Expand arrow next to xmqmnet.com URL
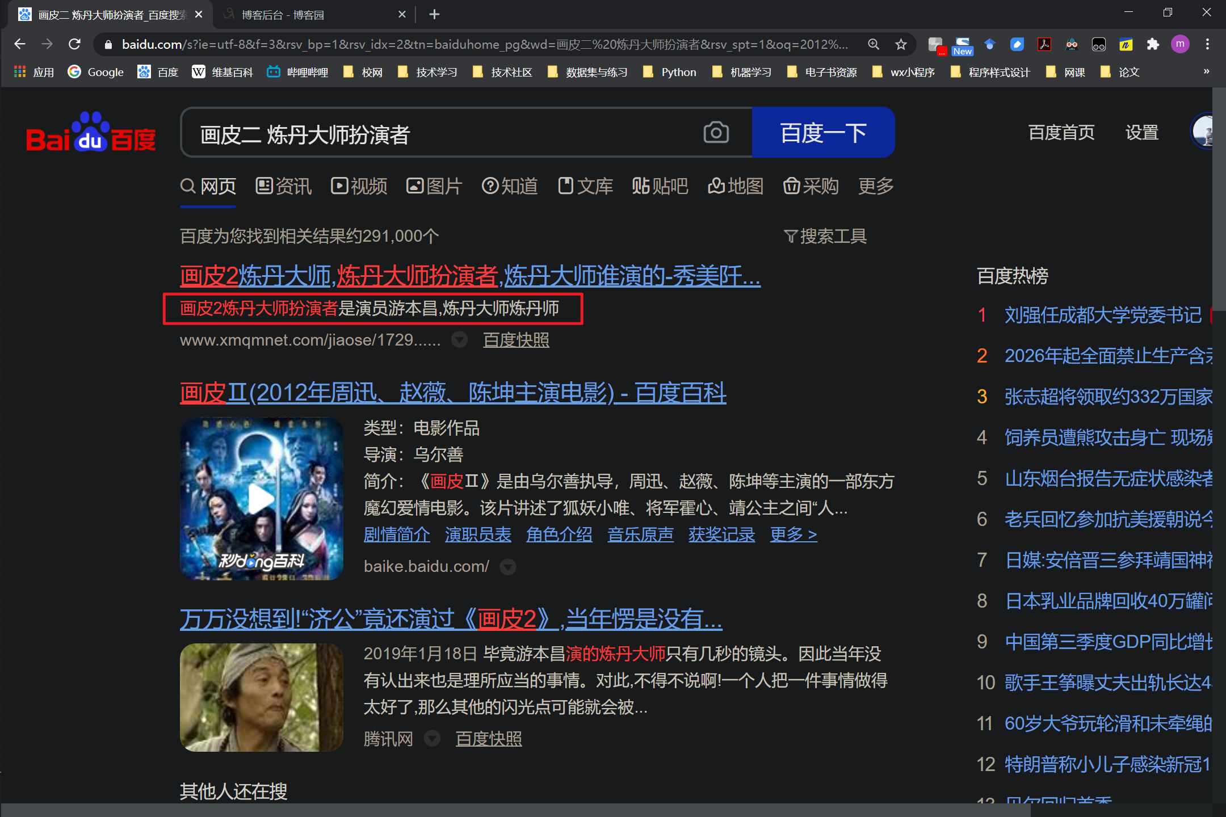The height and width of the screenshot is (817, 1226). coord(459,340)
